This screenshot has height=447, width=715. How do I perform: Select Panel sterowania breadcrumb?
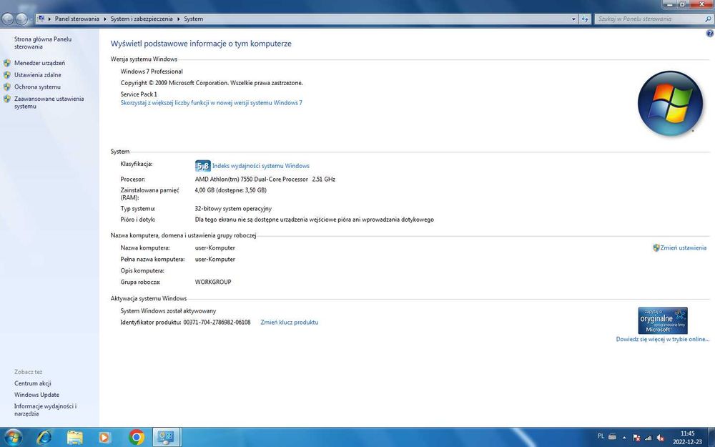click(x=77, y=19)
